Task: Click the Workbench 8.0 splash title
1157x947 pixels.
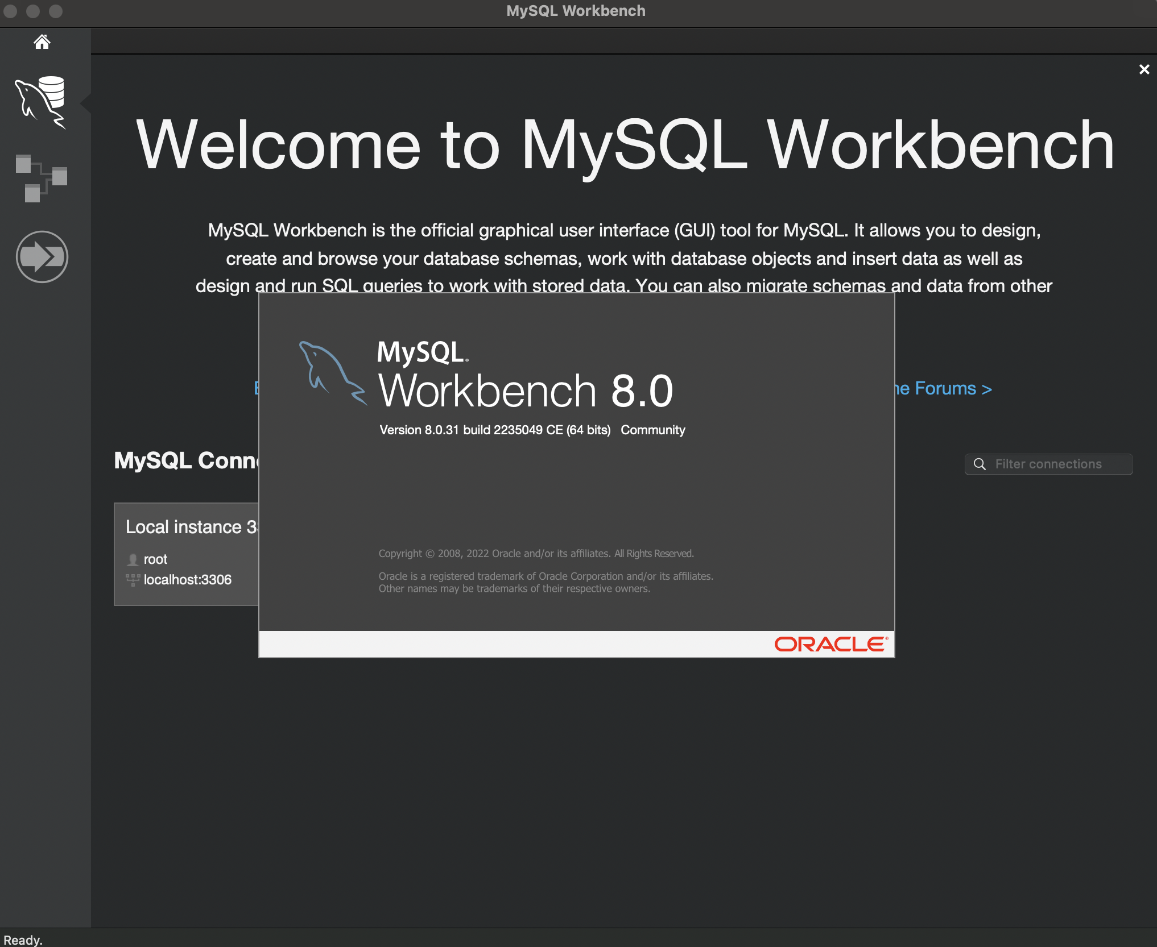Action: [525, 391]
